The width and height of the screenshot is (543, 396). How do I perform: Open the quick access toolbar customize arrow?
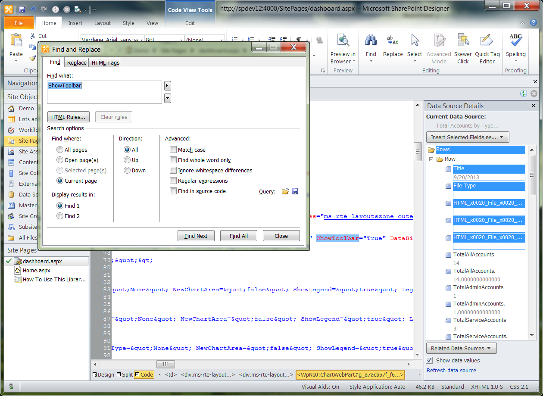(94, 9)
